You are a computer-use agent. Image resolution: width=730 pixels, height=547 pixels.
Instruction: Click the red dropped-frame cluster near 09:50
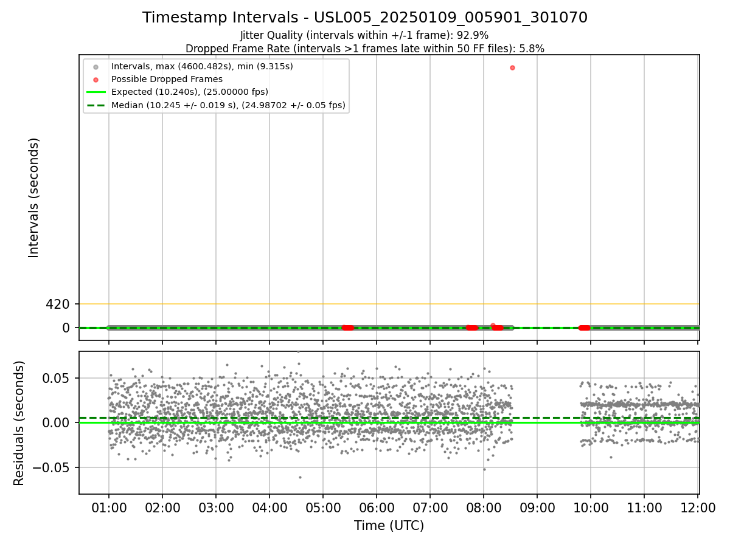tap(584, 328)
